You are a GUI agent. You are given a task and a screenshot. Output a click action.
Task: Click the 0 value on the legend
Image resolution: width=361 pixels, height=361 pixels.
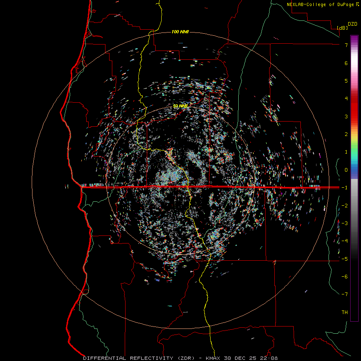(x=346, y=170)
